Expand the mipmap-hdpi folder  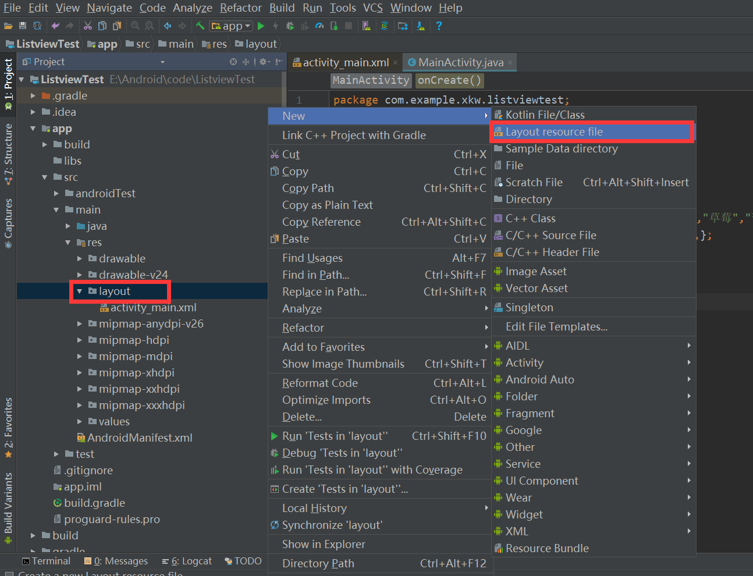tap(80, 340)
